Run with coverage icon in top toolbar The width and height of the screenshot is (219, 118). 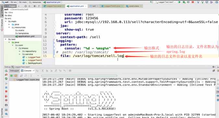188,2
